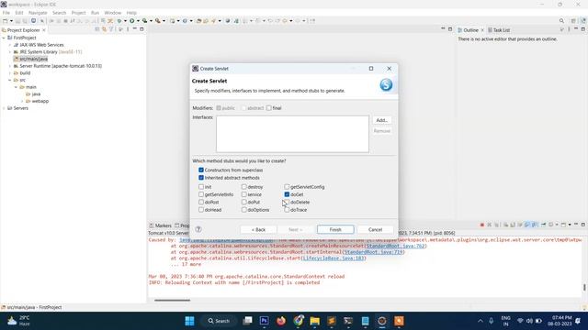Viewport: 588px width, 330px height.
Task: Click the Debug bug toolbar icon
Action: (119, 21)
